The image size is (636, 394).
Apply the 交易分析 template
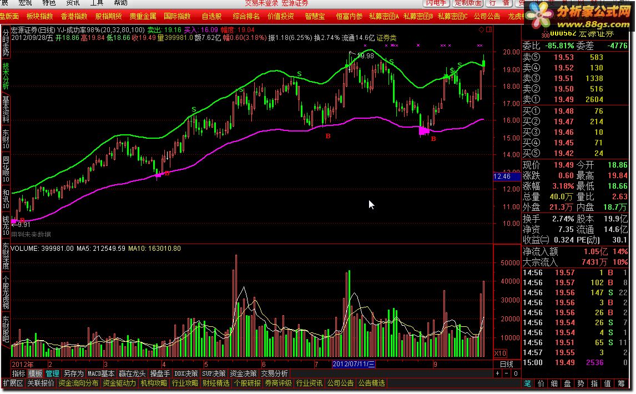click(274, 373)
